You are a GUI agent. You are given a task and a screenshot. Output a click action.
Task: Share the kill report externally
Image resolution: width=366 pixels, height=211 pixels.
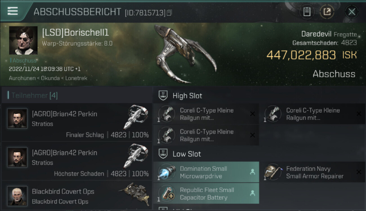click(x=327, y=12)
